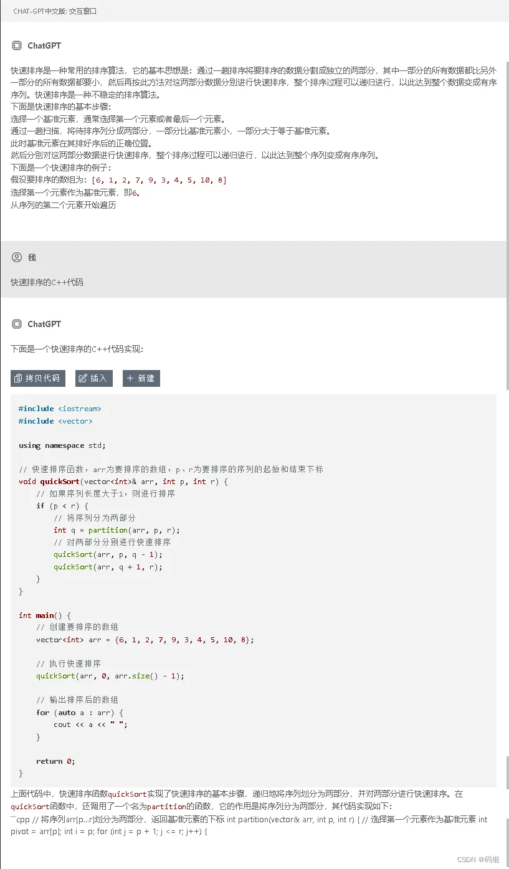
Task: Click the #include <vector> code line
Action: (x=55, y=421)
